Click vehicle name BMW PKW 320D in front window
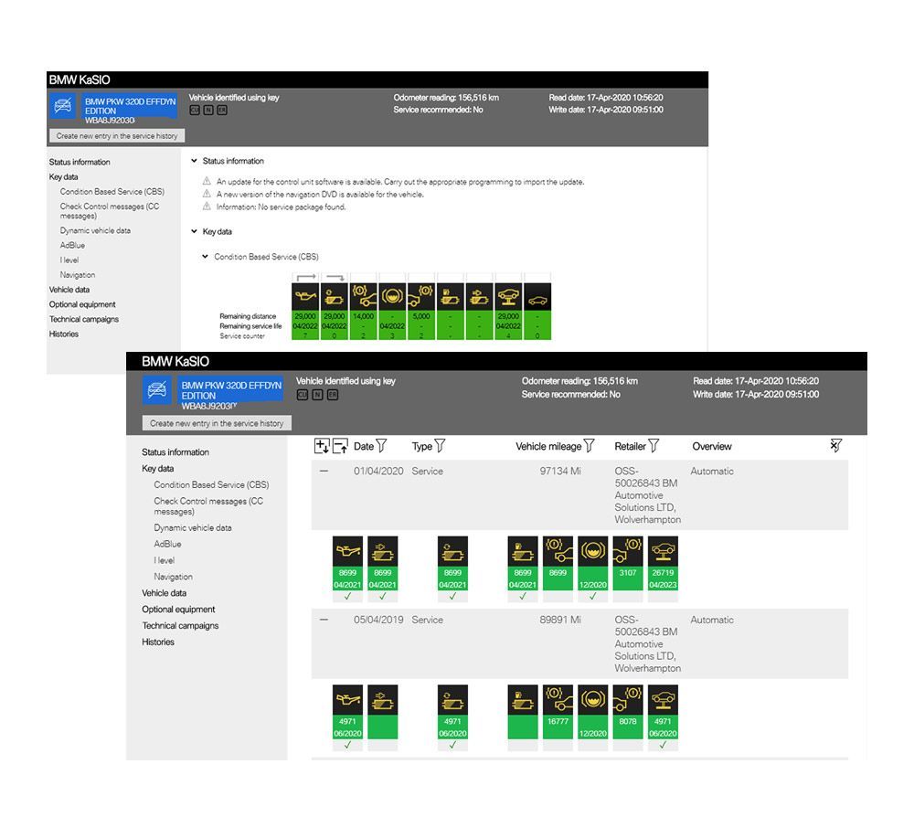Image resolution: width=914 pixels, height=817 pixels. pos(231,390)
